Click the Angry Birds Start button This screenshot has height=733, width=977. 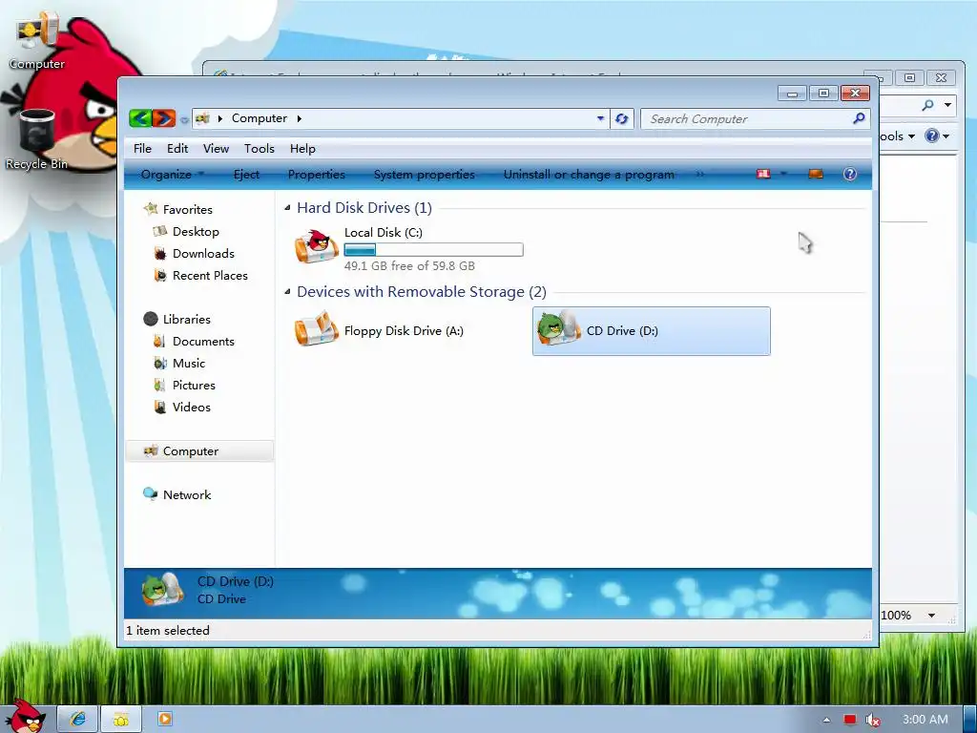25,716
